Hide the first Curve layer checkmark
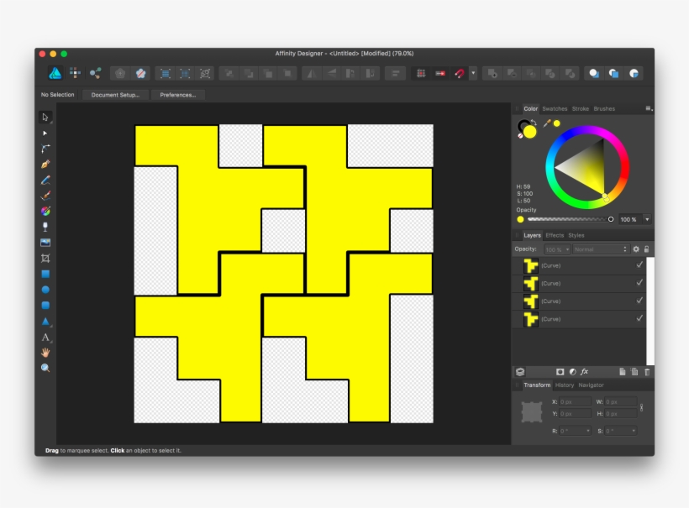The image size is (689, 508). pyautogui.click(x=639, y=265)
